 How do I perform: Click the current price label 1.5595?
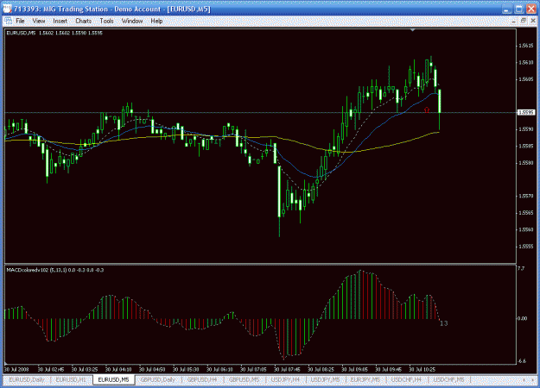[x=526, y=112]
